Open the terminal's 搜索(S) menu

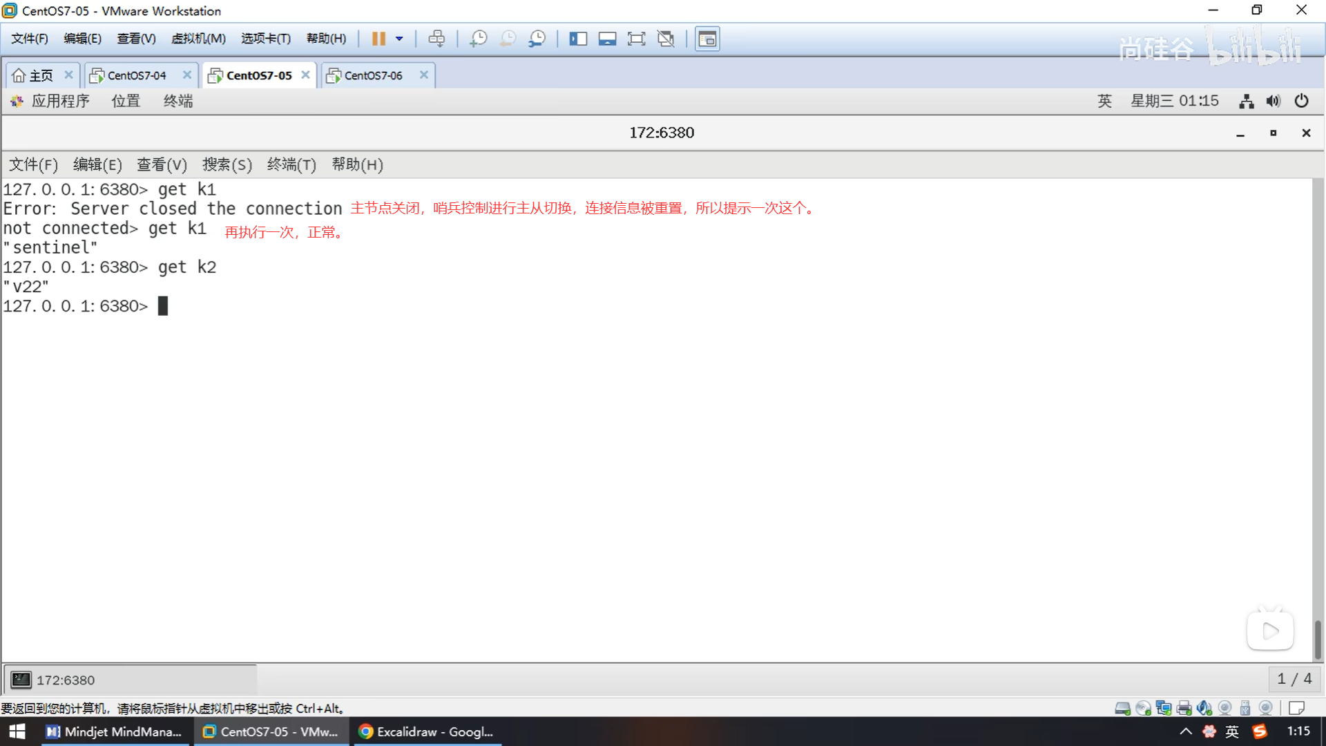pyautogui.click(x=227, y=164)
